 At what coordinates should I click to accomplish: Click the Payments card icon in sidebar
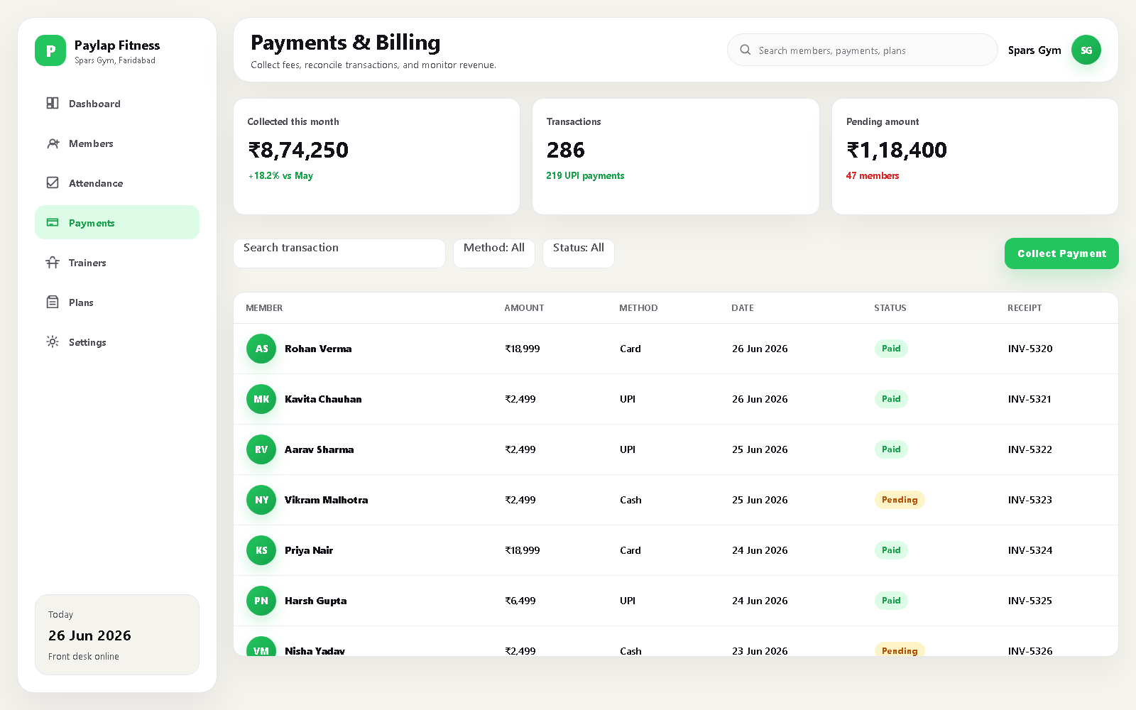(x=53, y=222)
